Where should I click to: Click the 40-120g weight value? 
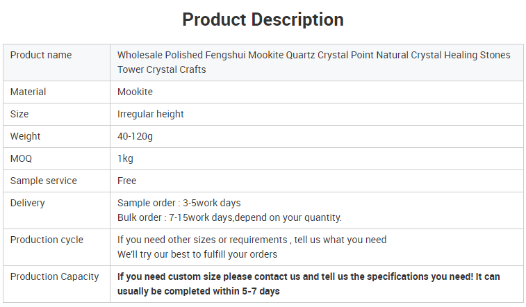coord(135,136)
